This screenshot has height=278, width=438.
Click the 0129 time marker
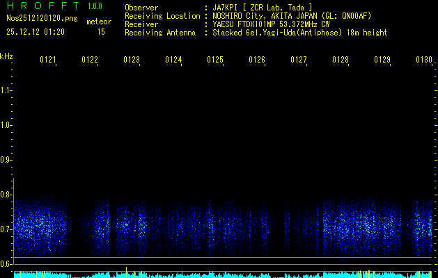382,60
